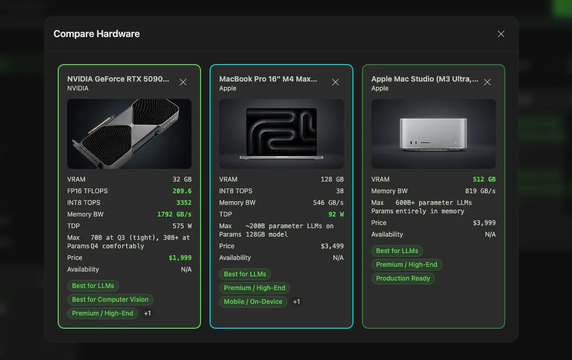Image resolution: width=572 pixels, height=360 pixels.
Task: Remove the RTX 5090 card from comparison
Action: pos(183,82)
